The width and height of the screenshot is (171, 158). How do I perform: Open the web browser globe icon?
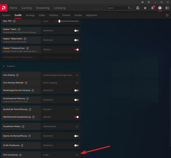[x=138, y=8]
